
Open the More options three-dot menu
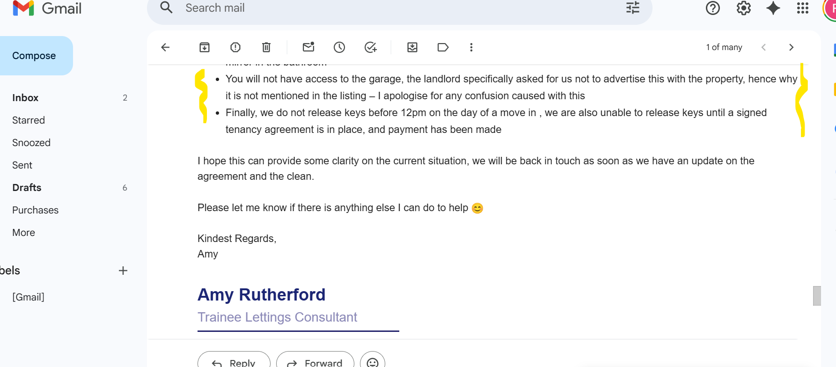471,47
